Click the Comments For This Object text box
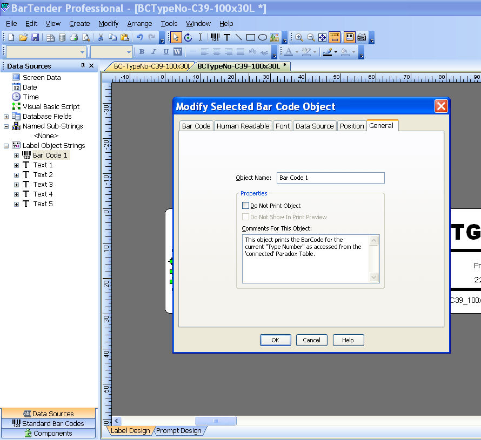The image size is (481, 440). point(311,259)
